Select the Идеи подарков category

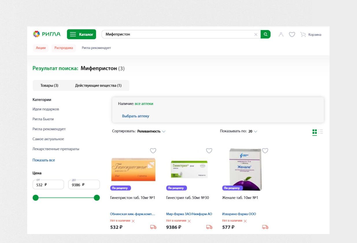click(x=46, y=109)
